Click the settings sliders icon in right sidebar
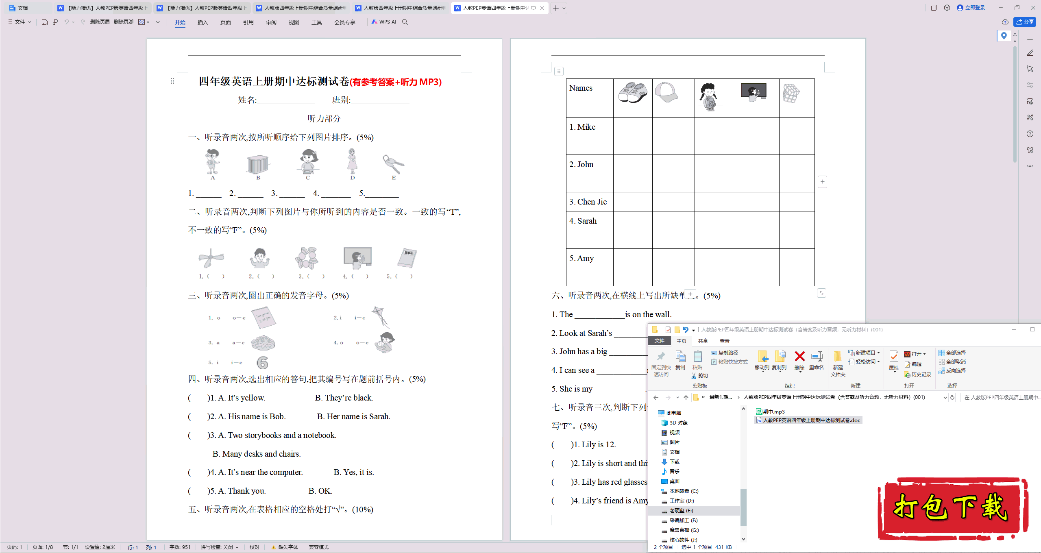 click(x=1030, y=85)
